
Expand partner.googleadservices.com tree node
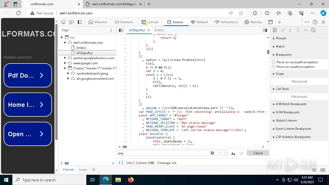[x=65, y=58]
